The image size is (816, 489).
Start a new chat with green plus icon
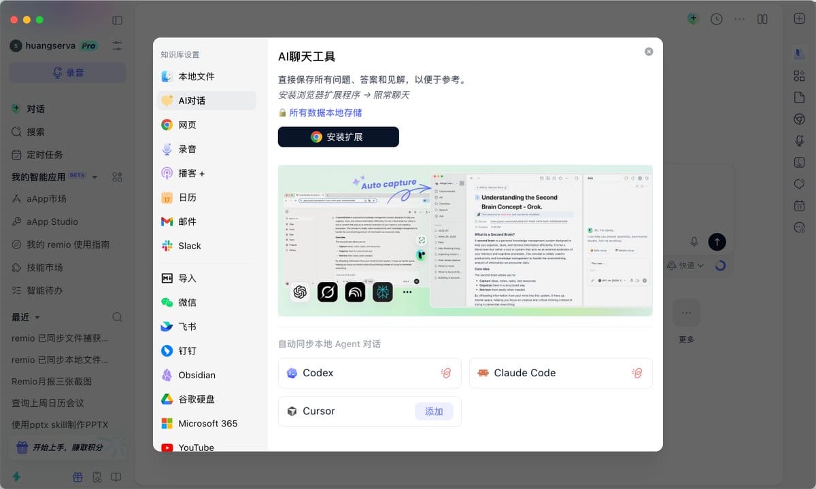tap(692, 19)
